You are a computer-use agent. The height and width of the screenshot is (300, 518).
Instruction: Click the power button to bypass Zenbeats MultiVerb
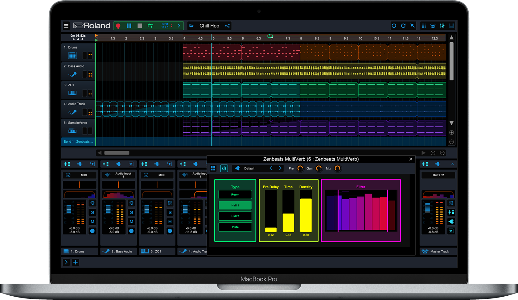(x=224, y=168)
